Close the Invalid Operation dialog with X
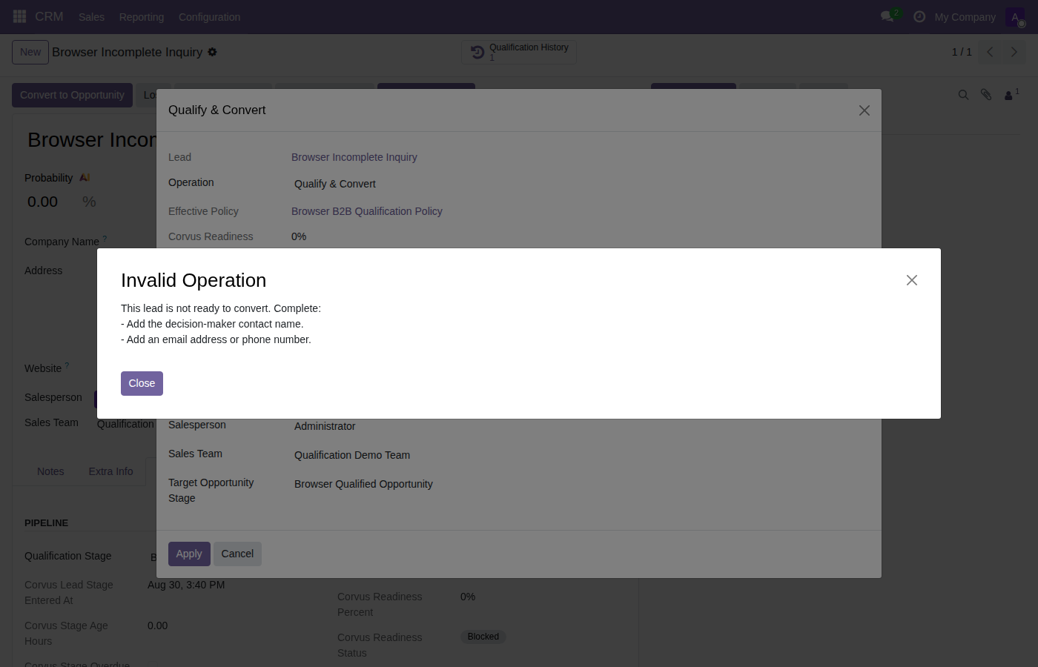The height and width of the screenshot is (667, 1038). (912, 280)
